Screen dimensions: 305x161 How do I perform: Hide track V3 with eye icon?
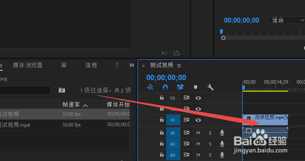click(x=198, y=98)
